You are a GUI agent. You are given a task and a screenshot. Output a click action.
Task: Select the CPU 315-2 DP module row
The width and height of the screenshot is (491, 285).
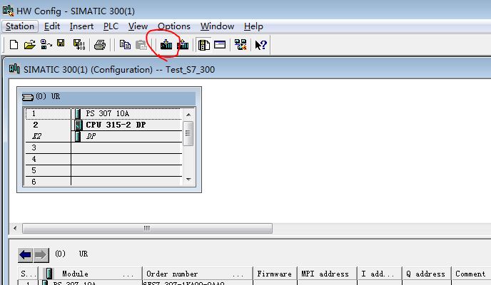(116, 125)
